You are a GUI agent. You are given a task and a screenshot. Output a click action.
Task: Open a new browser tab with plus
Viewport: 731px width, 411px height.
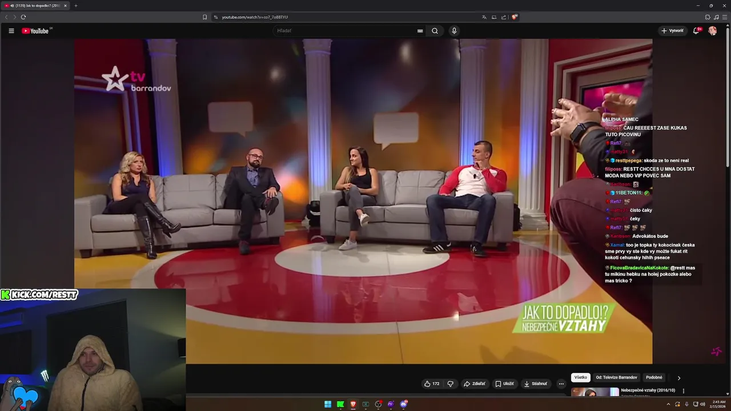(x=76, y=6)
